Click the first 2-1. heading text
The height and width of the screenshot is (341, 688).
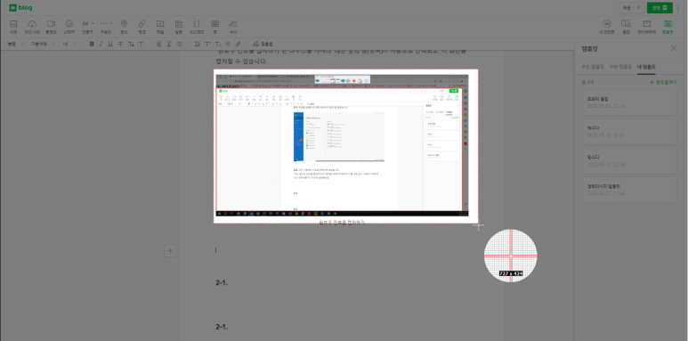point(222,282)
